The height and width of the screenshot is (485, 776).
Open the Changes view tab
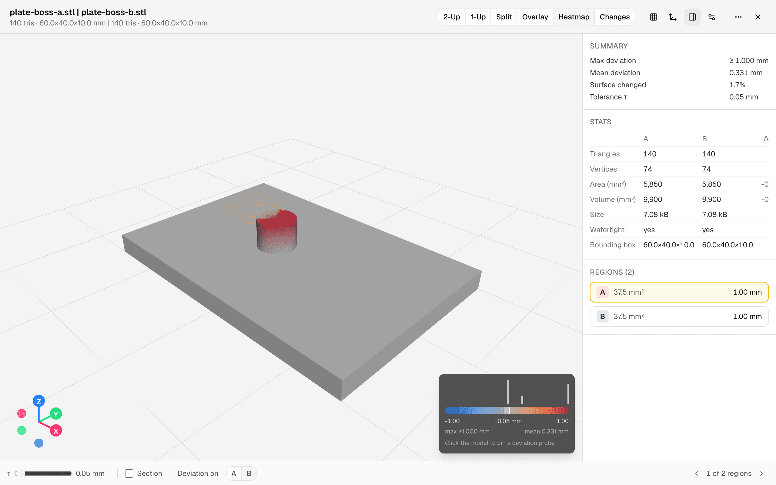[614, 17]
